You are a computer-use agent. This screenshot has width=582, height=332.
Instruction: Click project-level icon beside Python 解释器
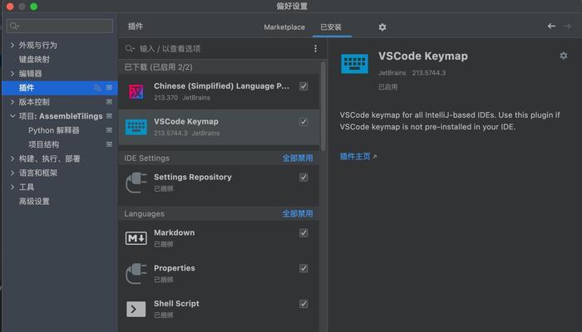pos(109,130)
